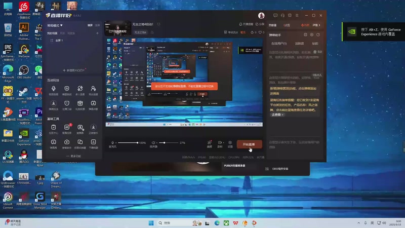Screen dimensions: 405x228
Task: Select the WeGame desktop icon
Action: point(24,51)
